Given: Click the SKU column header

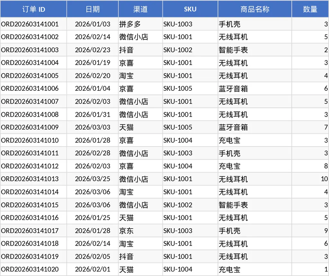Looking at the screenshot, I should (x=190, y=9).
